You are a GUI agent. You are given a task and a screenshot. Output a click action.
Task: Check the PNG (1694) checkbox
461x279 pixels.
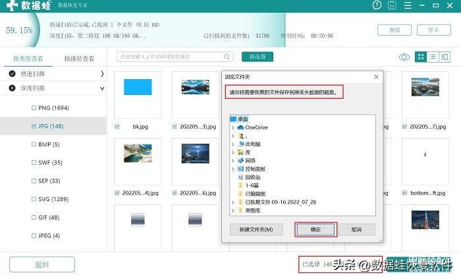(x=34, y=108)
